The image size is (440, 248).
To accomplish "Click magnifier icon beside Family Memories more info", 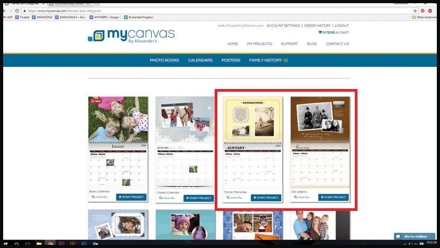I will 228,198.
